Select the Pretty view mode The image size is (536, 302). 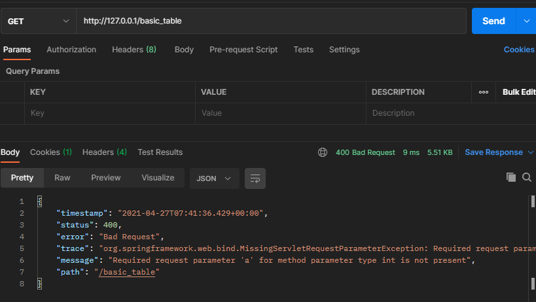22,178
